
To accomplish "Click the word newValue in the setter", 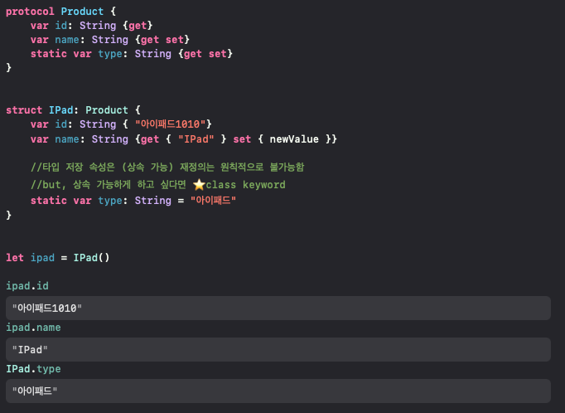I will (294, 139).
